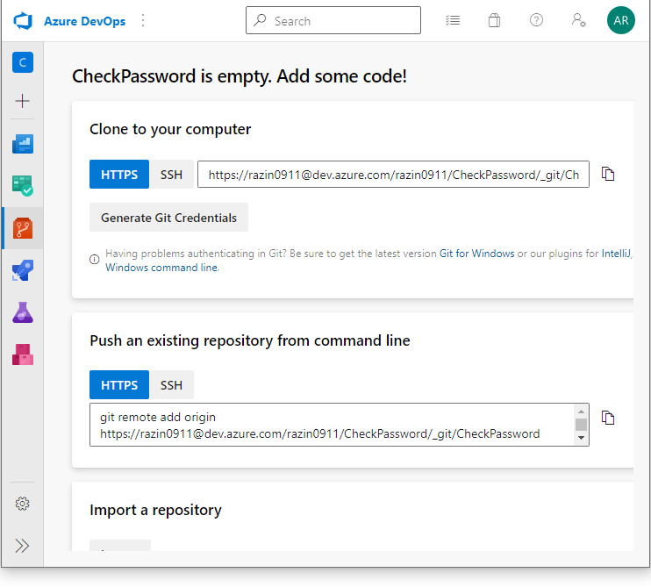The image size is (651, 587).
Task: Open the Artifacts package icon
Action: coord(23,354)
